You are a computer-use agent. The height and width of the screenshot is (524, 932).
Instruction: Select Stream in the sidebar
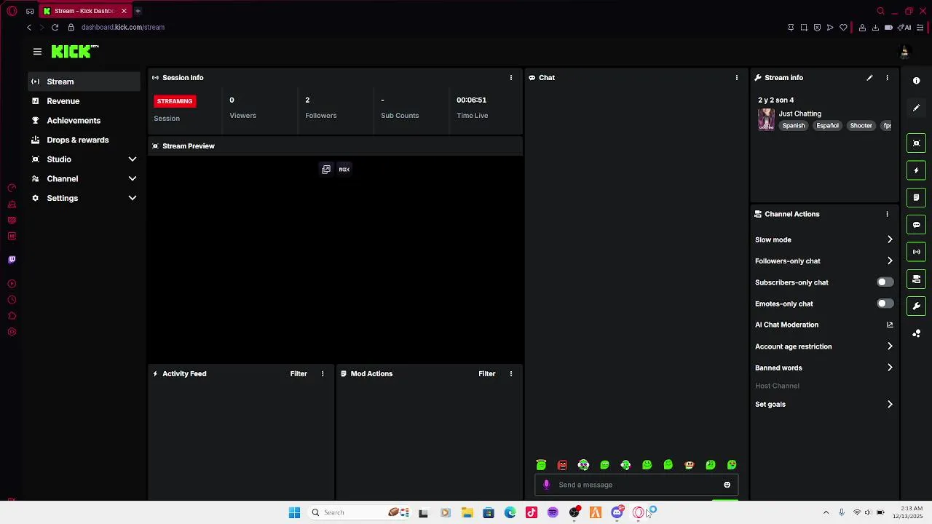click(84, 82)
